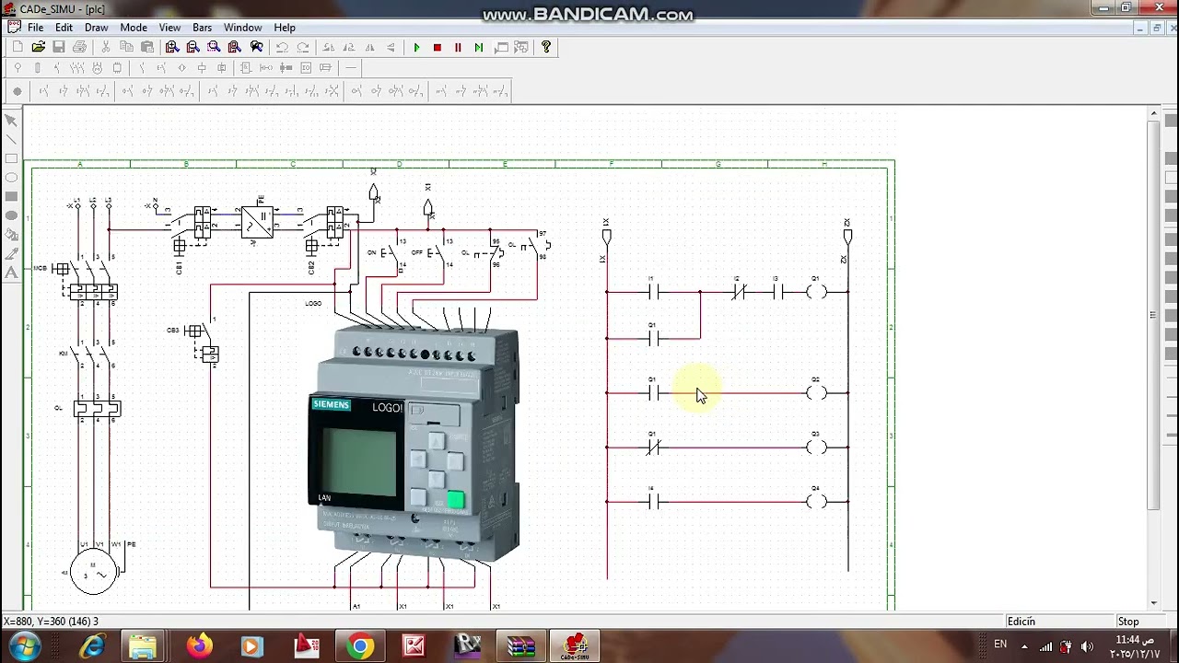The image size is (1179, 663).
Task: Select the empty ellipse tool
Action: [11, 178]
